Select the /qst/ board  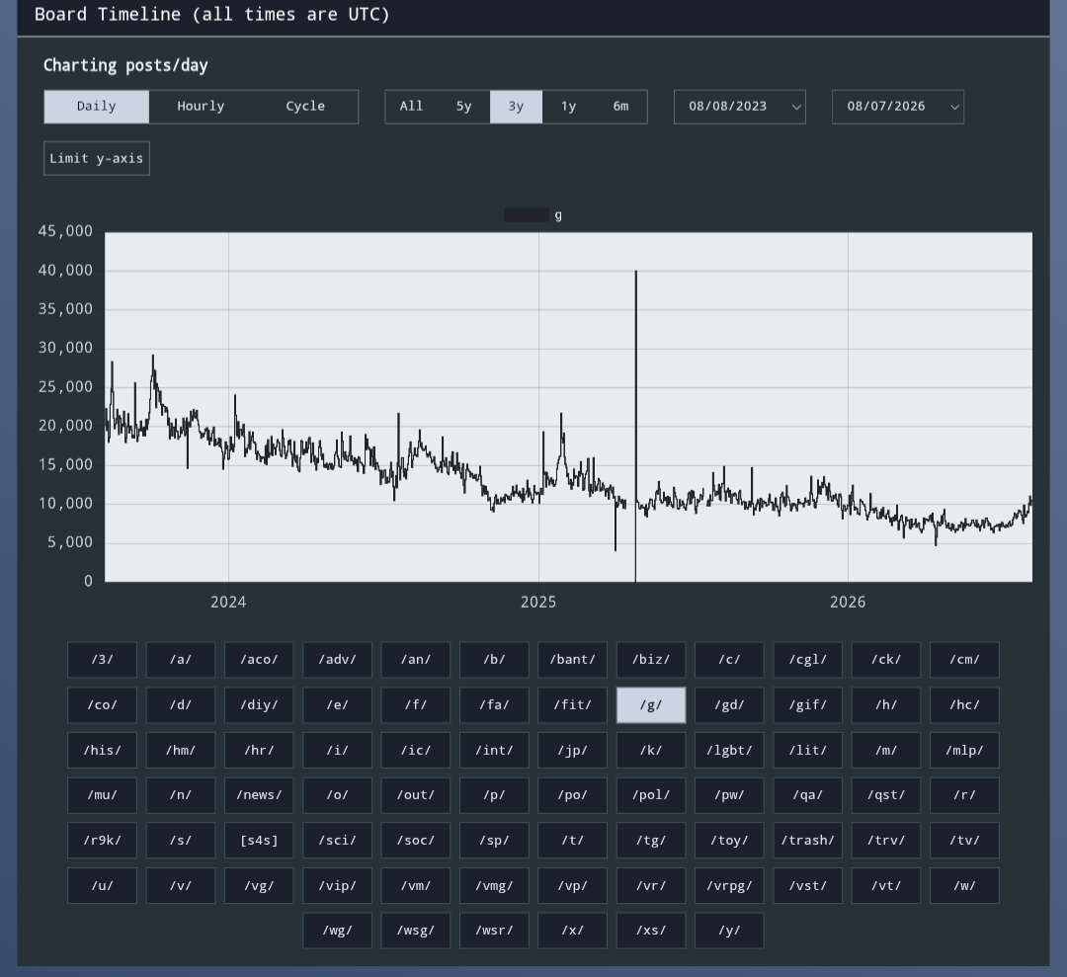(x=886, y=795)
